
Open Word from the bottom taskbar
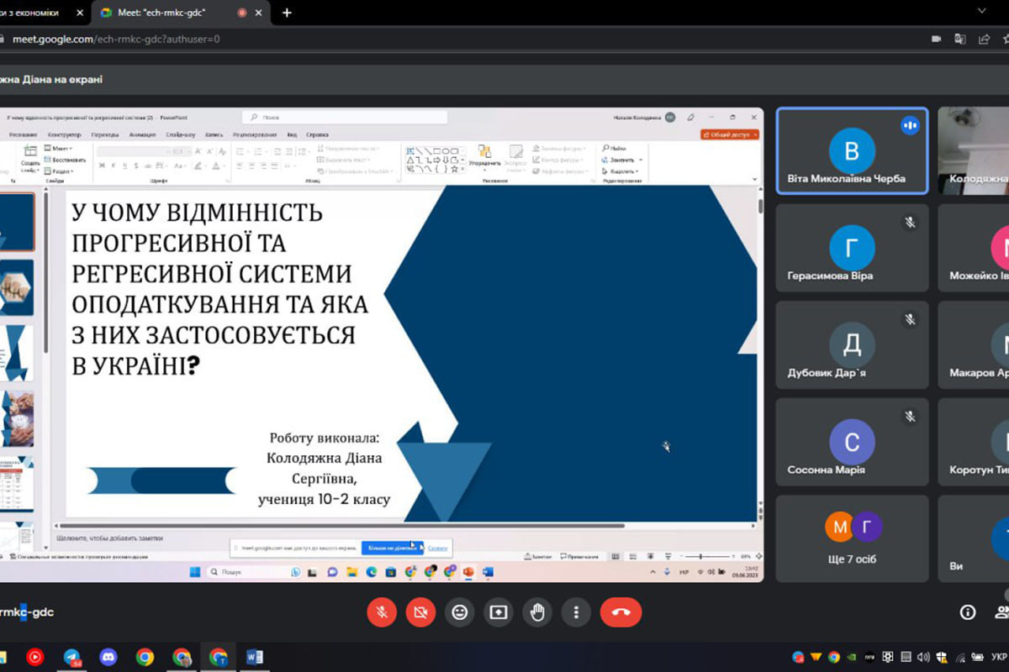[x=255, y=657]
